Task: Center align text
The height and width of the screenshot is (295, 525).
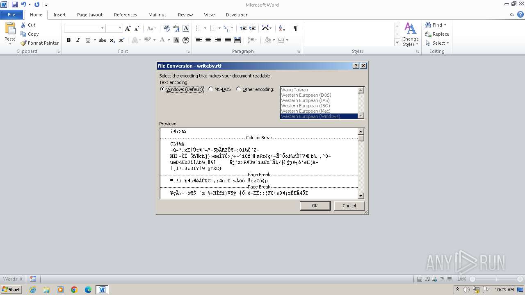Action: coord(208,40)
